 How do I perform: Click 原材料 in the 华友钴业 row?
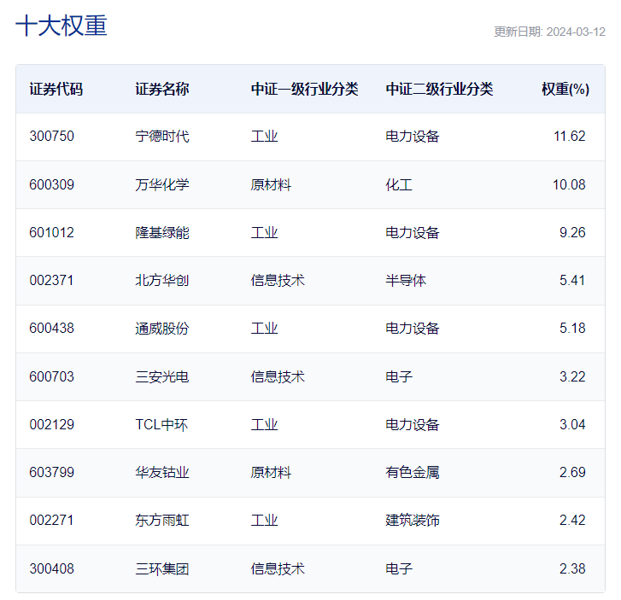(x=271, y=472)
